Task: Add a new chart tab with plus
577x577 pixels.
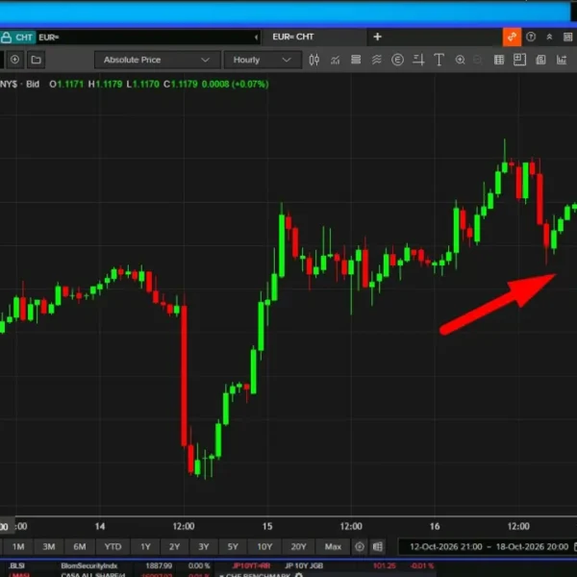Action: click(x=377, y=37)
